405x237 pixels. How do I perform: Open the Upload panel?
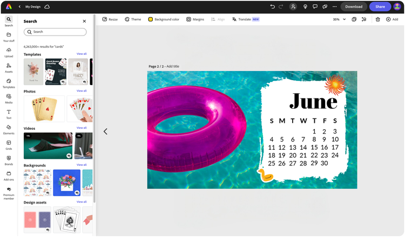9,53
